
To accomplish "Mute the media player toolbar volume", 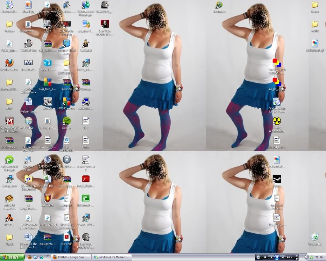I will pyautogui.click(x=288, y=257).
